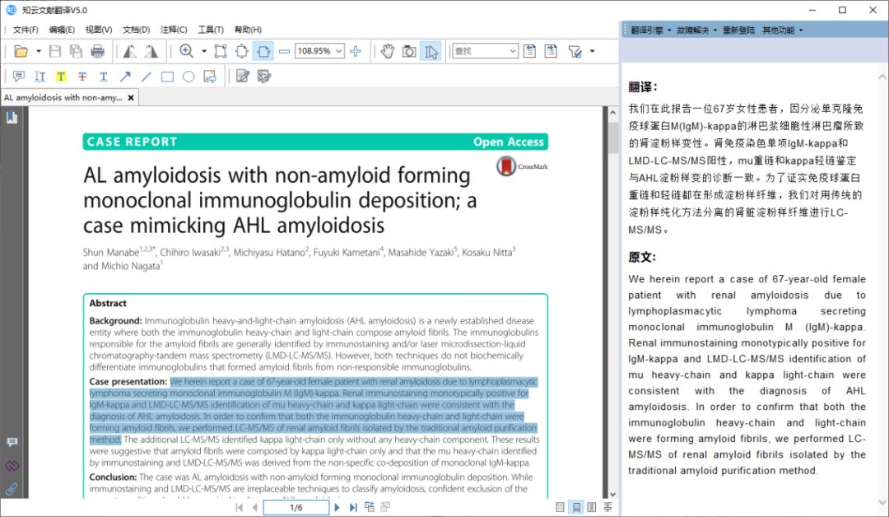Viewport: 889px width, 517px height.
Task: Open the 编辑(E) menu
Action: click(x=62, y=30)
